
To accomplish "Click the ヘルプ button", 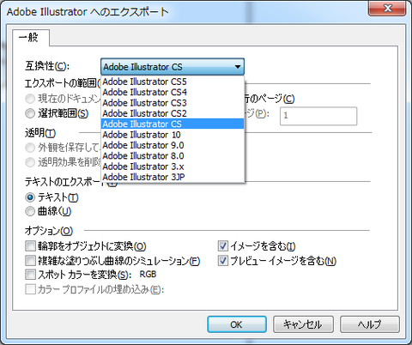I will [x=370, y=324].
